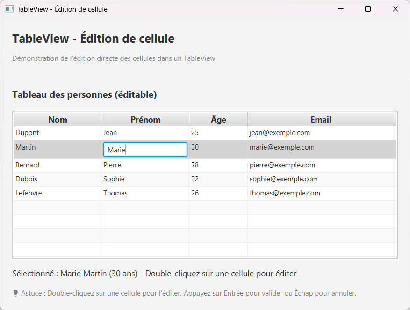Sort the table by the Prénom column

145,119
